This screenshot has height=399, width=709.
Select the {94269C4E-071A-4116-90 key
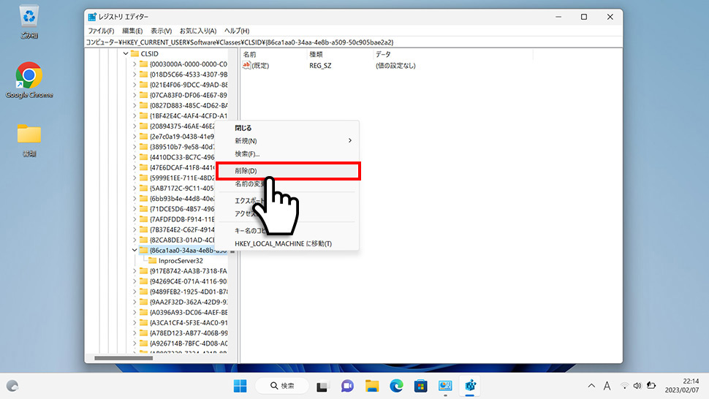coord(189,281)
